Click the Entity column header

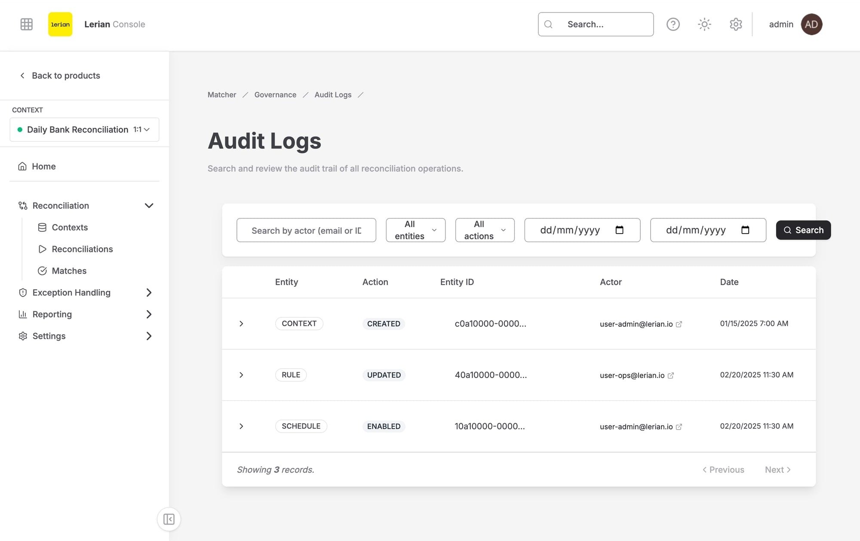pyautogui.click(x=286, y=282)
